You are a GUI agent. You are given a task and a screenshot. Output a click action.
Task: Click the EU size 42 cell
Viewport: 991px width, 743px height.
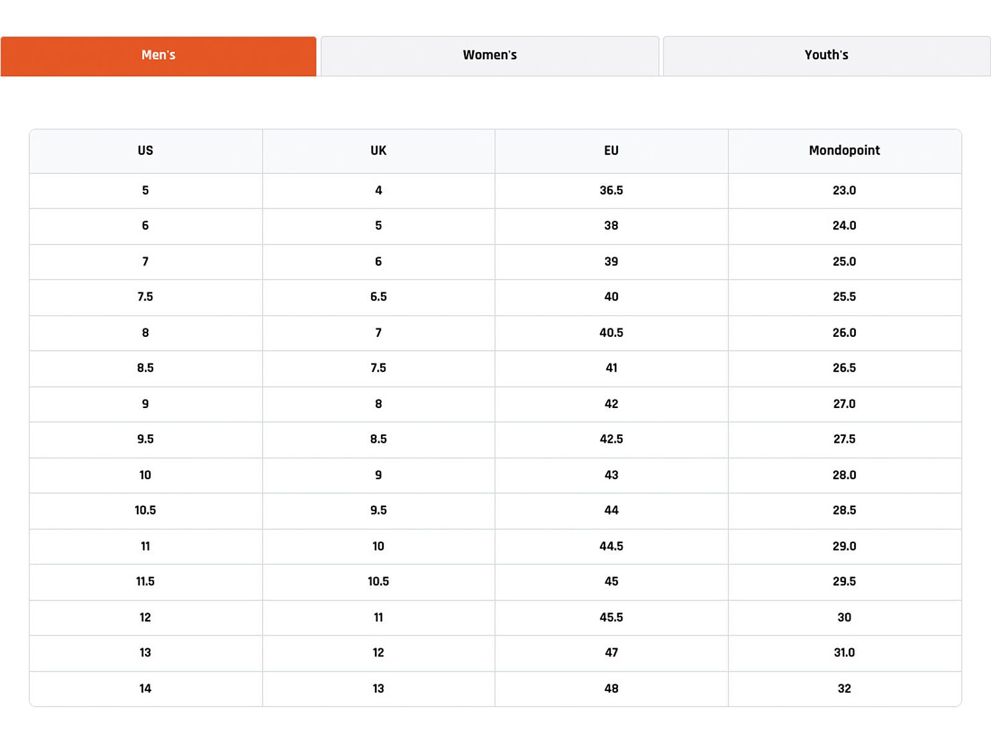coord(611,404)
